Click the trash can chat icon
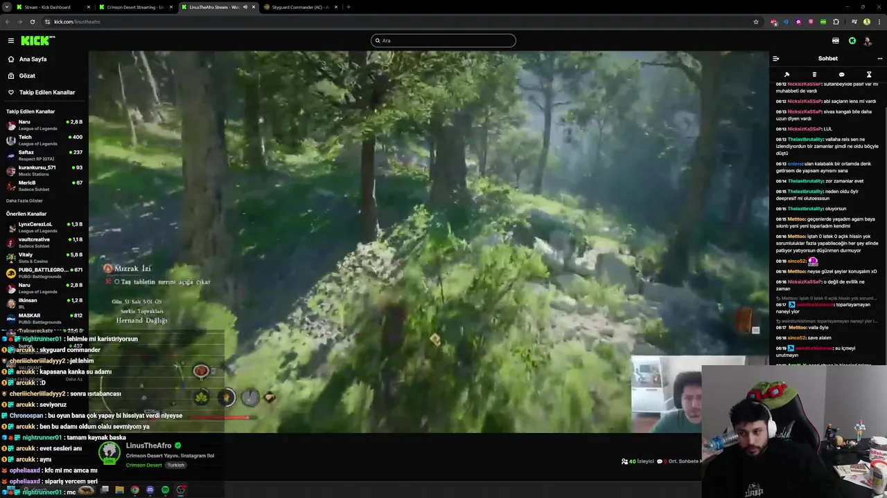This screenshot has height=498, width=887. pyautogui.click(x=814, y=75)
